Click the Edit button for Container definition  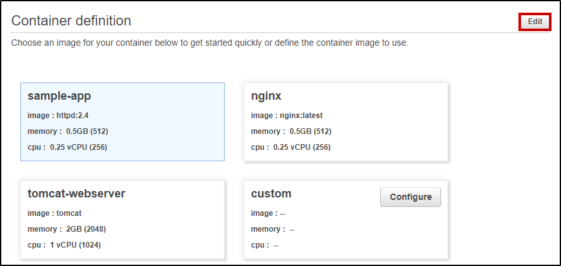534,21
